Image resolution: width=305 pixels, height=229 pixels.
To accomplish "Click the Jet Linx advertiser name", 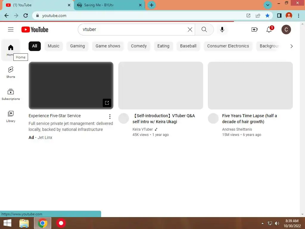I will point(45,137).
